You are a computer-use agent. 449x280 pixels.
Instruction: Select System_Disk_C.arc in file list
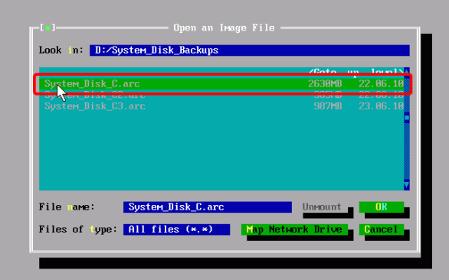pyautogui.click(x=221, y=83)
